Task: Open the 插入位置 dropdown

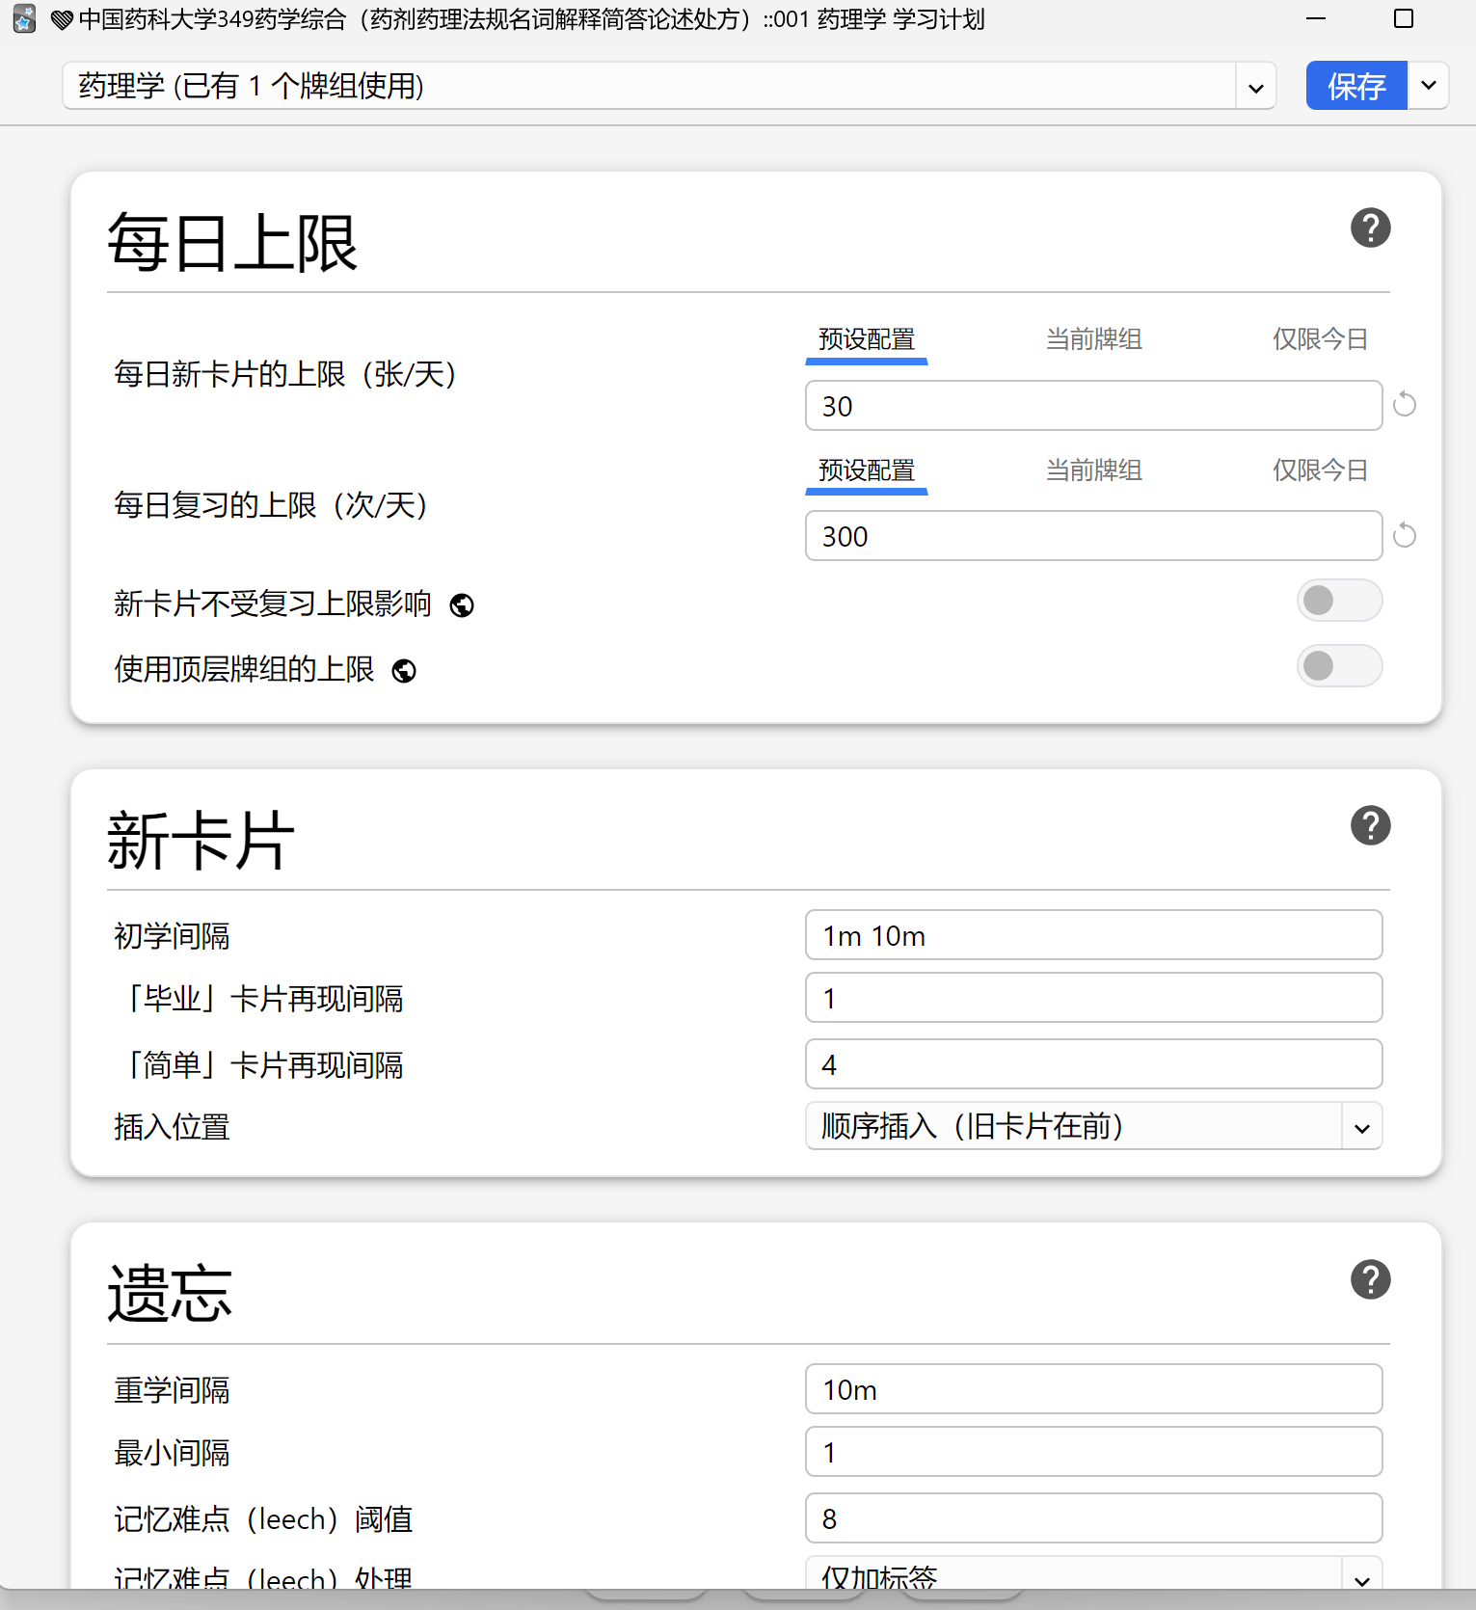Action: click(1093, 1126)
